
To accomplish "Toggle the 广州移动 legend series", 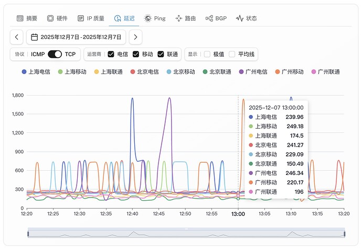I will (290, 72).
